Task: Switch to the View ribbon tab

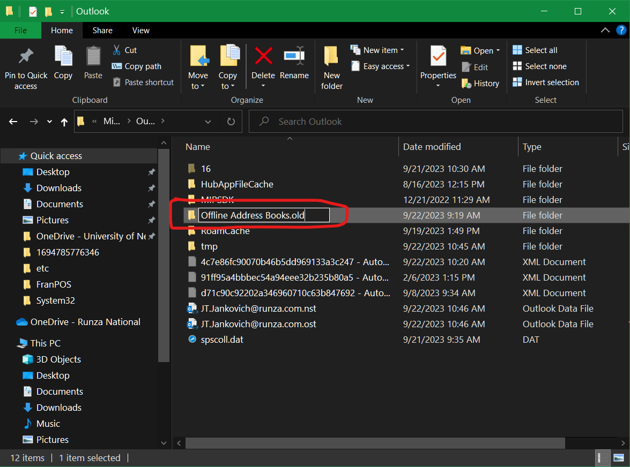Action: (140, 31)
